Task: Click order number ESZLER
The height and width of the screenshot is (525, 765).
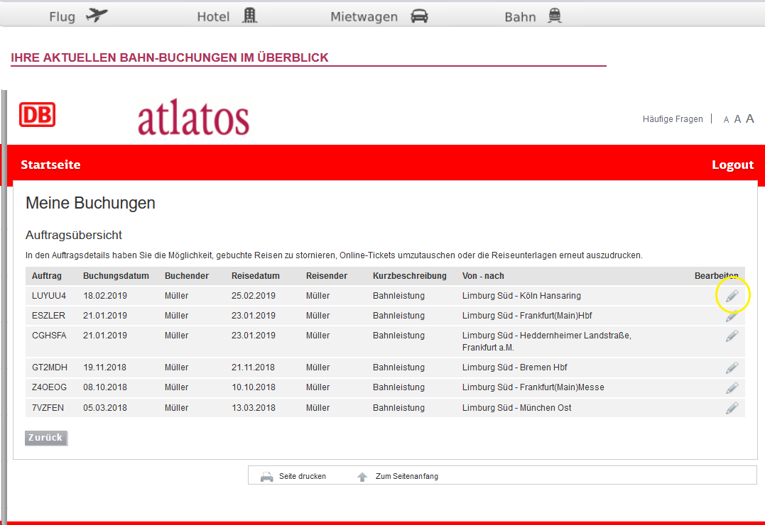Action: coord(48,316)
